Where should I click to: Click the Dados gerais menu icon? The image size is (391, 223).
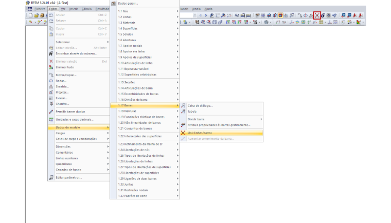coord(114,4)
